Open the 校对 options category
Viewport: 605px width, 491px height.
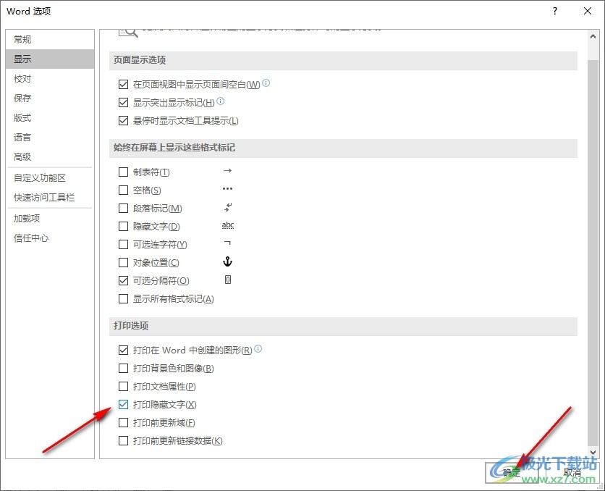coord(50,79)
